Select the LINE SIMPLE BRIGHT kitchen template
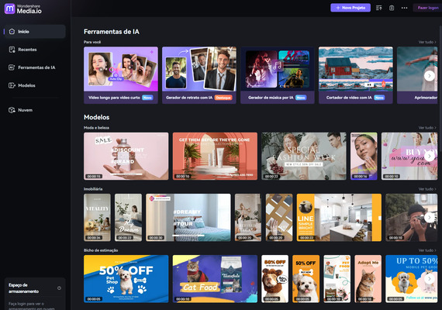This screenshot has height=310, width=442. pyautogui.click(x=339, y=217)
